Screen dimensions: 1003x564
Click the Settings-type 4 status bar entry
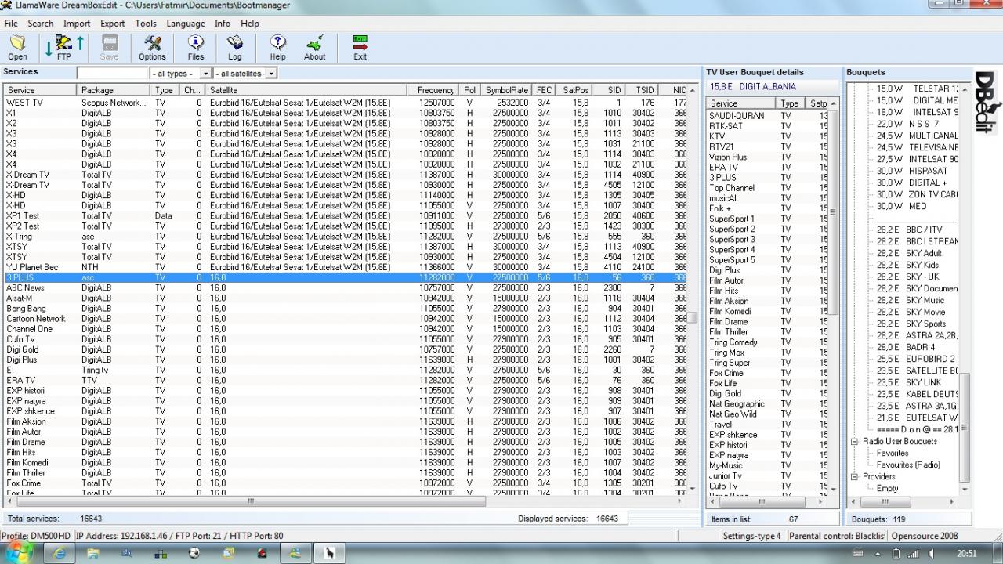[x=751, y=536]
